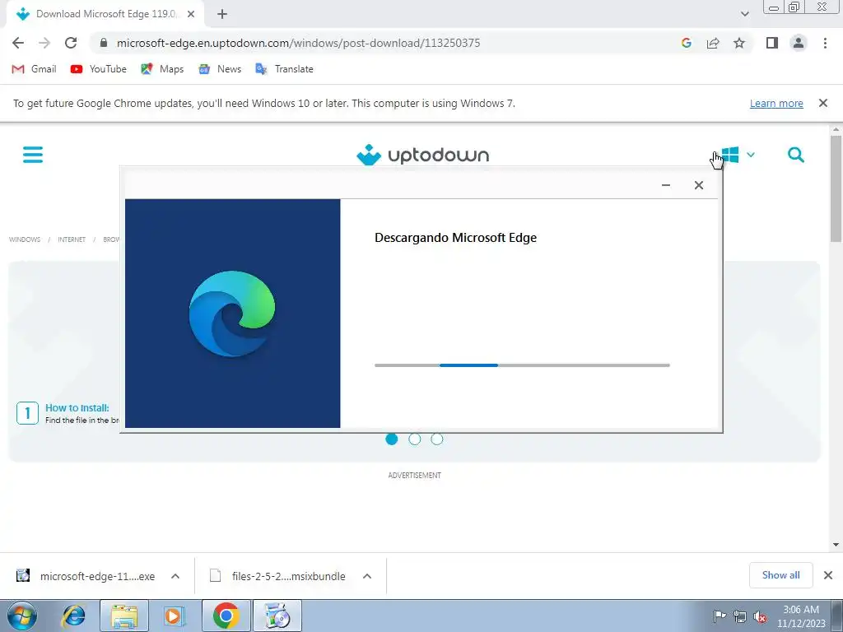The width and height of the screenshot is (843, 632).
Task: Select the second carousel dot
Action: [415, 439]
